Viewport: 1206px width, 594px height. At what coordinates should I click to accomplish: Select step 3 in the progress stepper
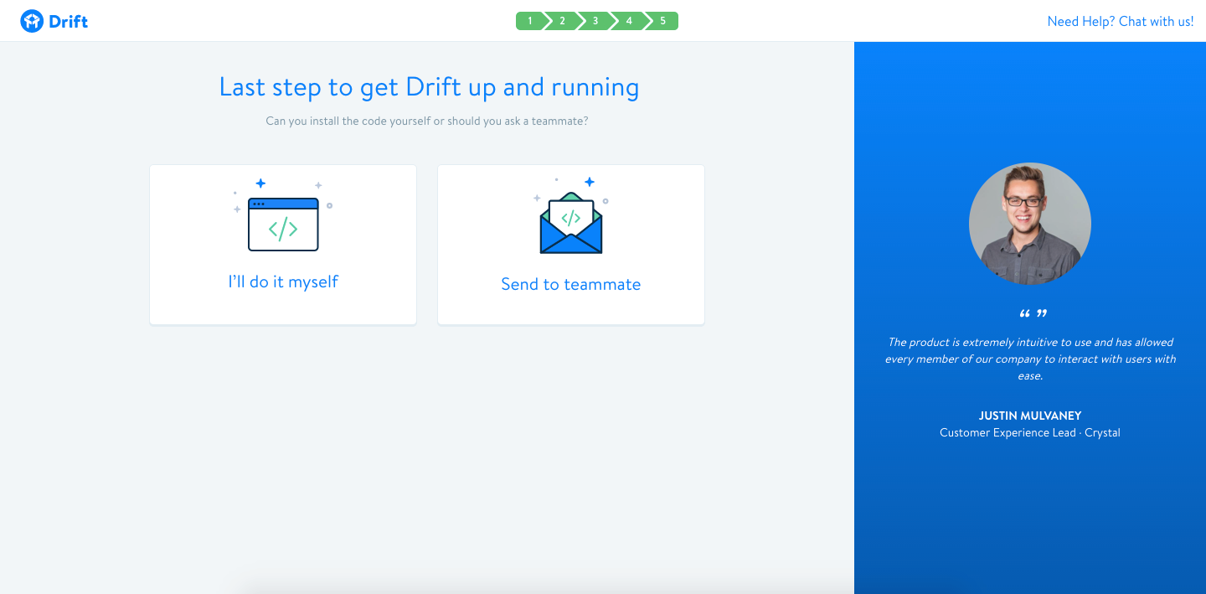(x=595, y=20)
